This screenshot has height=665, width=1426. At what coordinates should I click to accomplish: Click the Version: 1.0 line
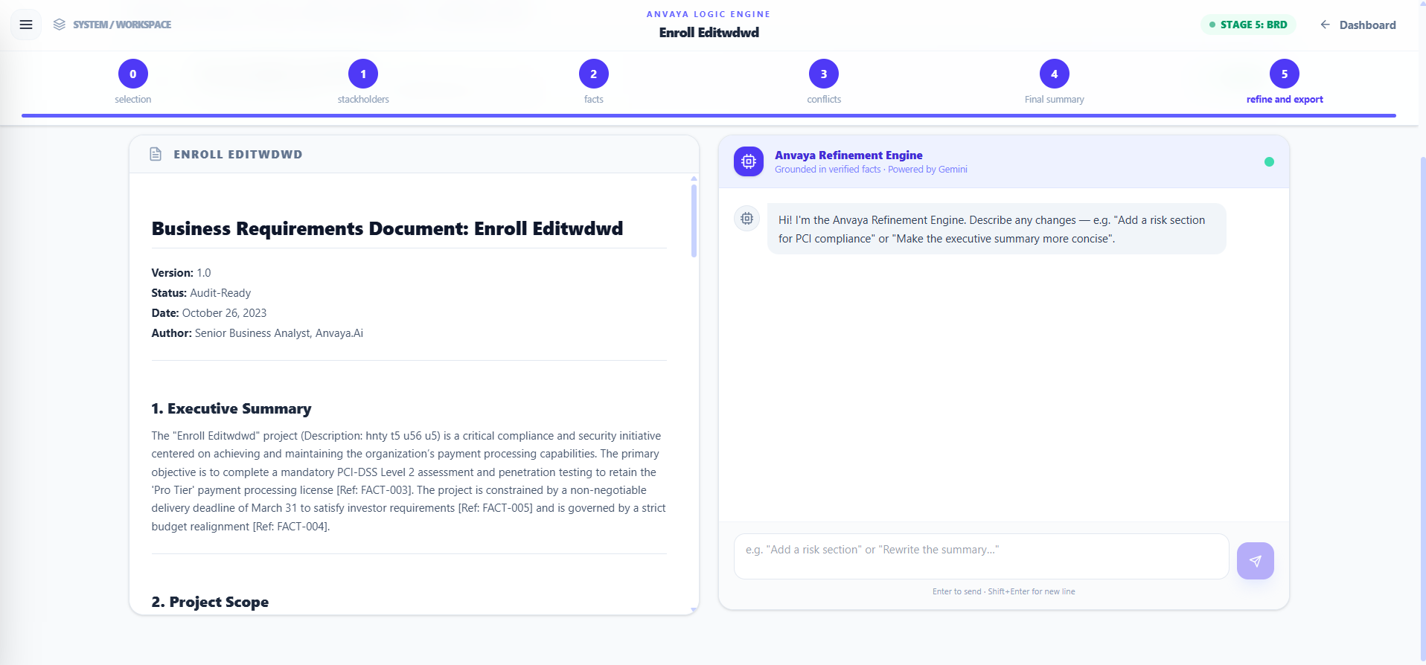point(181,273)
